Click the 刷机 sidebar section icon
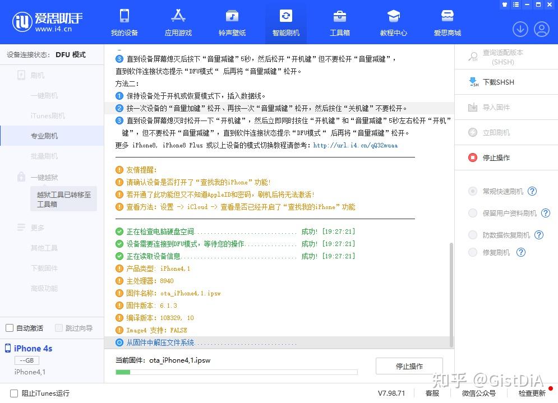Image resolution: width=558 pixels, height=403 pixels. point(21,75)
